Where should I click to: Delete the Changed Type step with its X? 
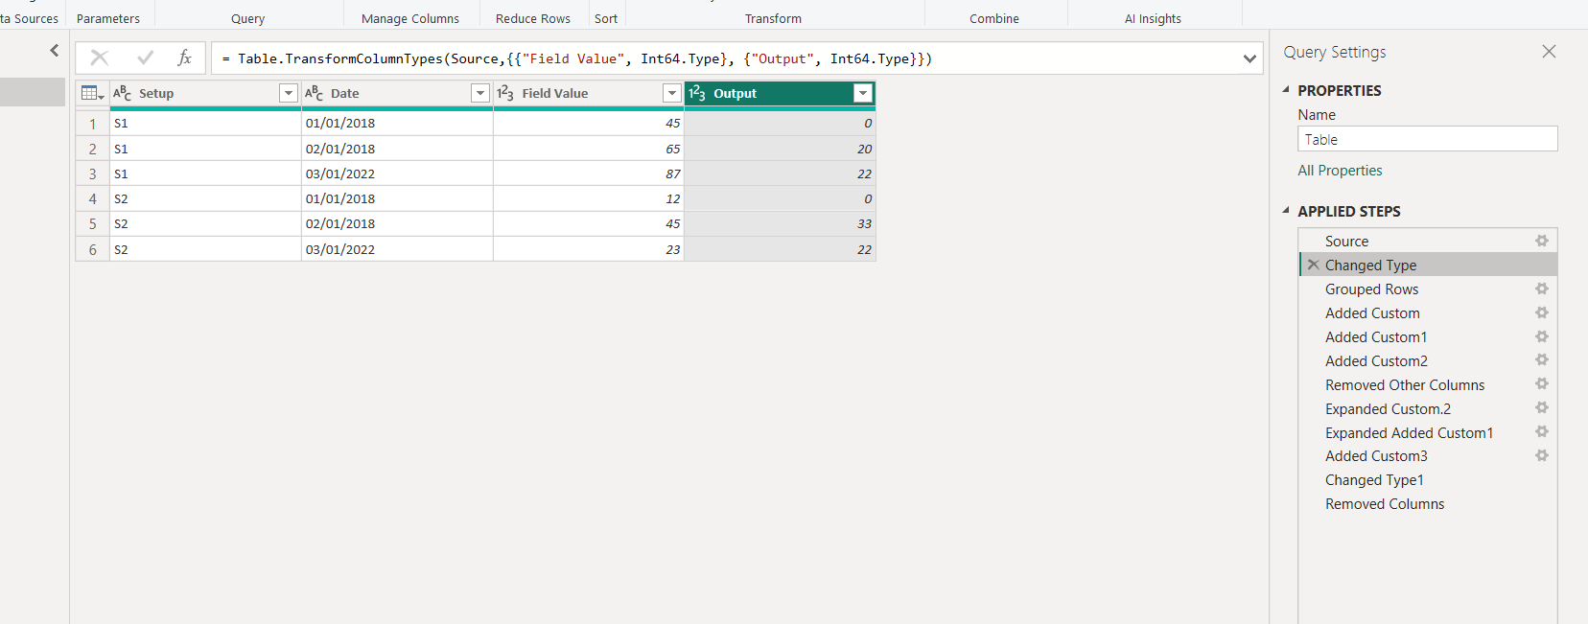click(x=1314, y=265)
